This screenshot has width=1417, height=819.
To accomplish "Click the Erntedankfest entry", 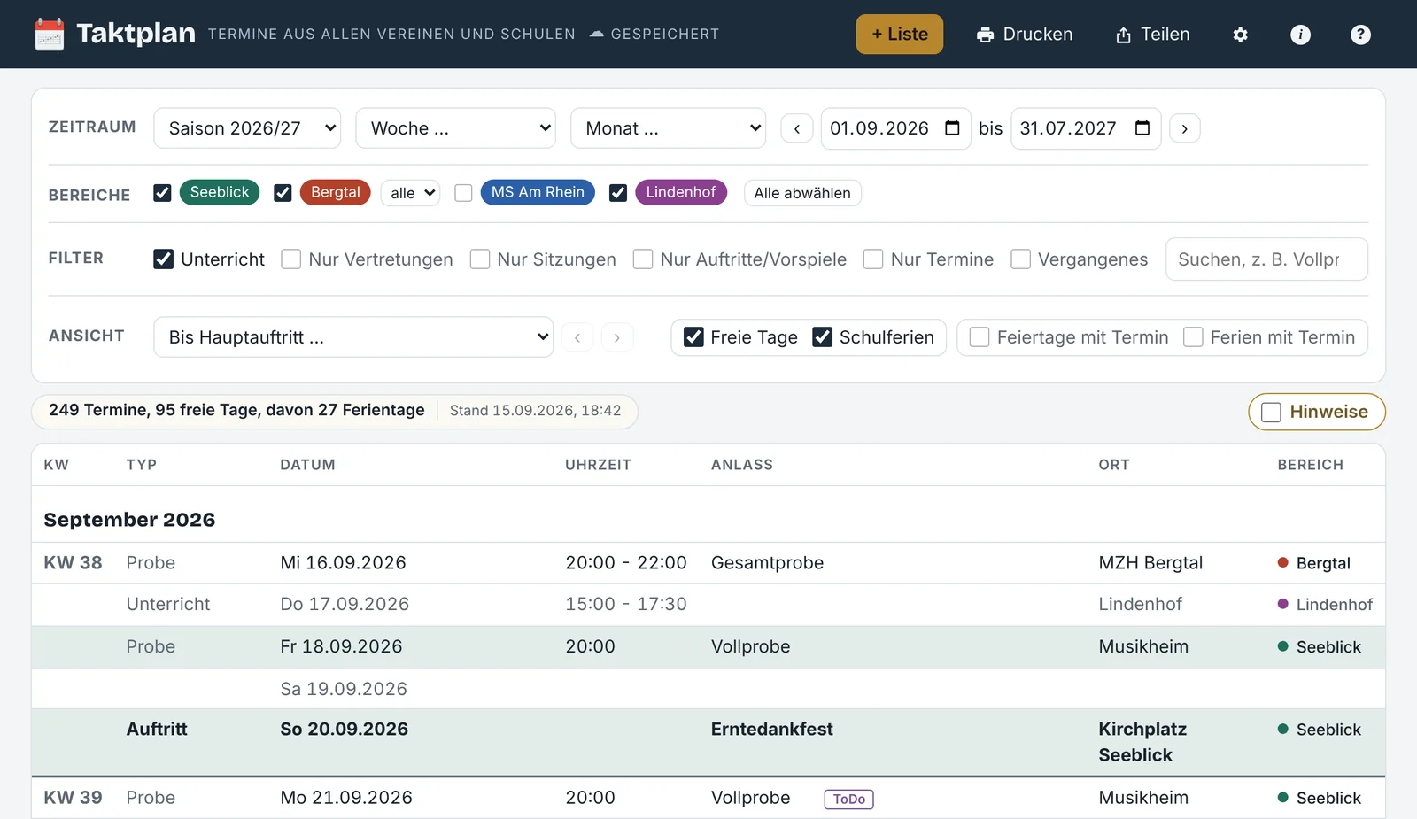I will point(772,730).
